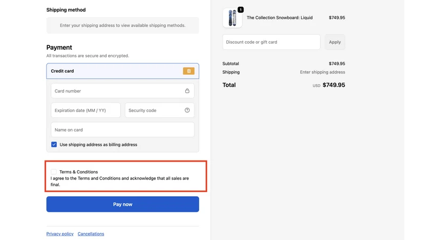The image size is (427, 240).
Task: Focus the Discount code or gift card field
Action: (271, 42)
